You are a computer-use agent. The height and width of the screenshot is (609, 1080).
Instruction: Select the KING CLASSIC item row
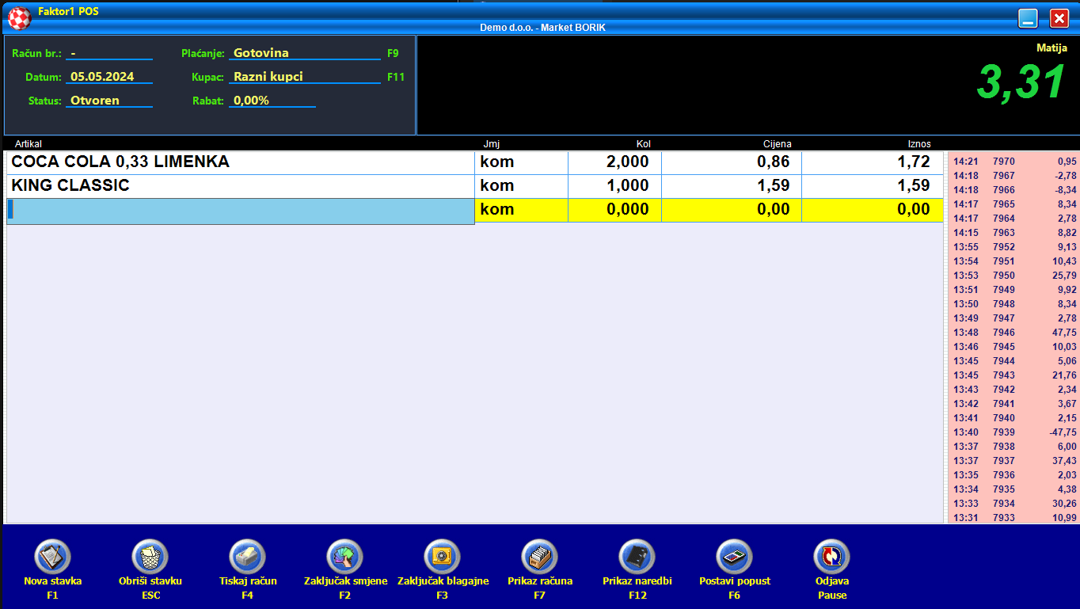tap(240, 186)
